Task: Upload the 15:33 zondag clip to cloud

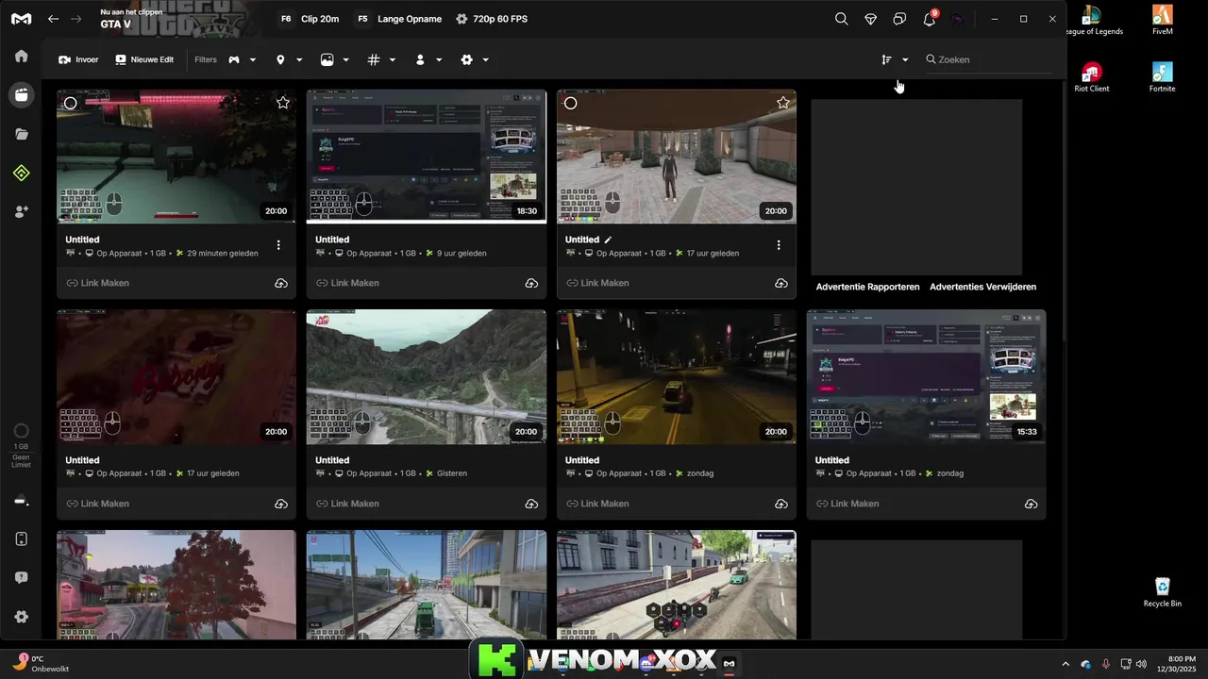Action: coord(1032,504)
